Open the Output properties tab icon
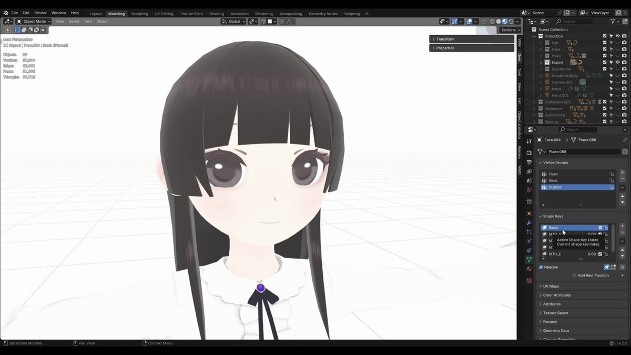This screenshot has width=631, height=355. pyautogui.click(x=530, y=162)
